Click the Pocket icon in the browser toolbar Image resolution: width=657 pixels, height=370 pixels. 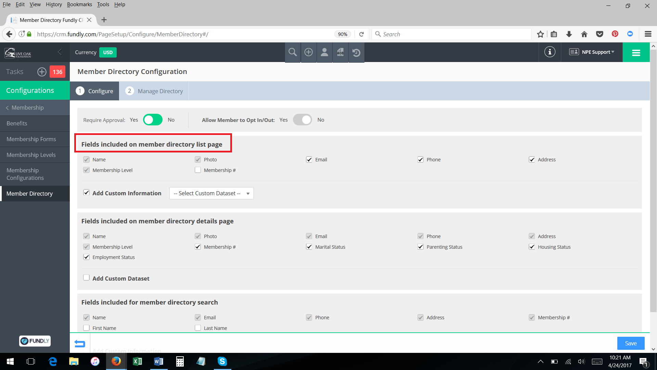[600, 34]
